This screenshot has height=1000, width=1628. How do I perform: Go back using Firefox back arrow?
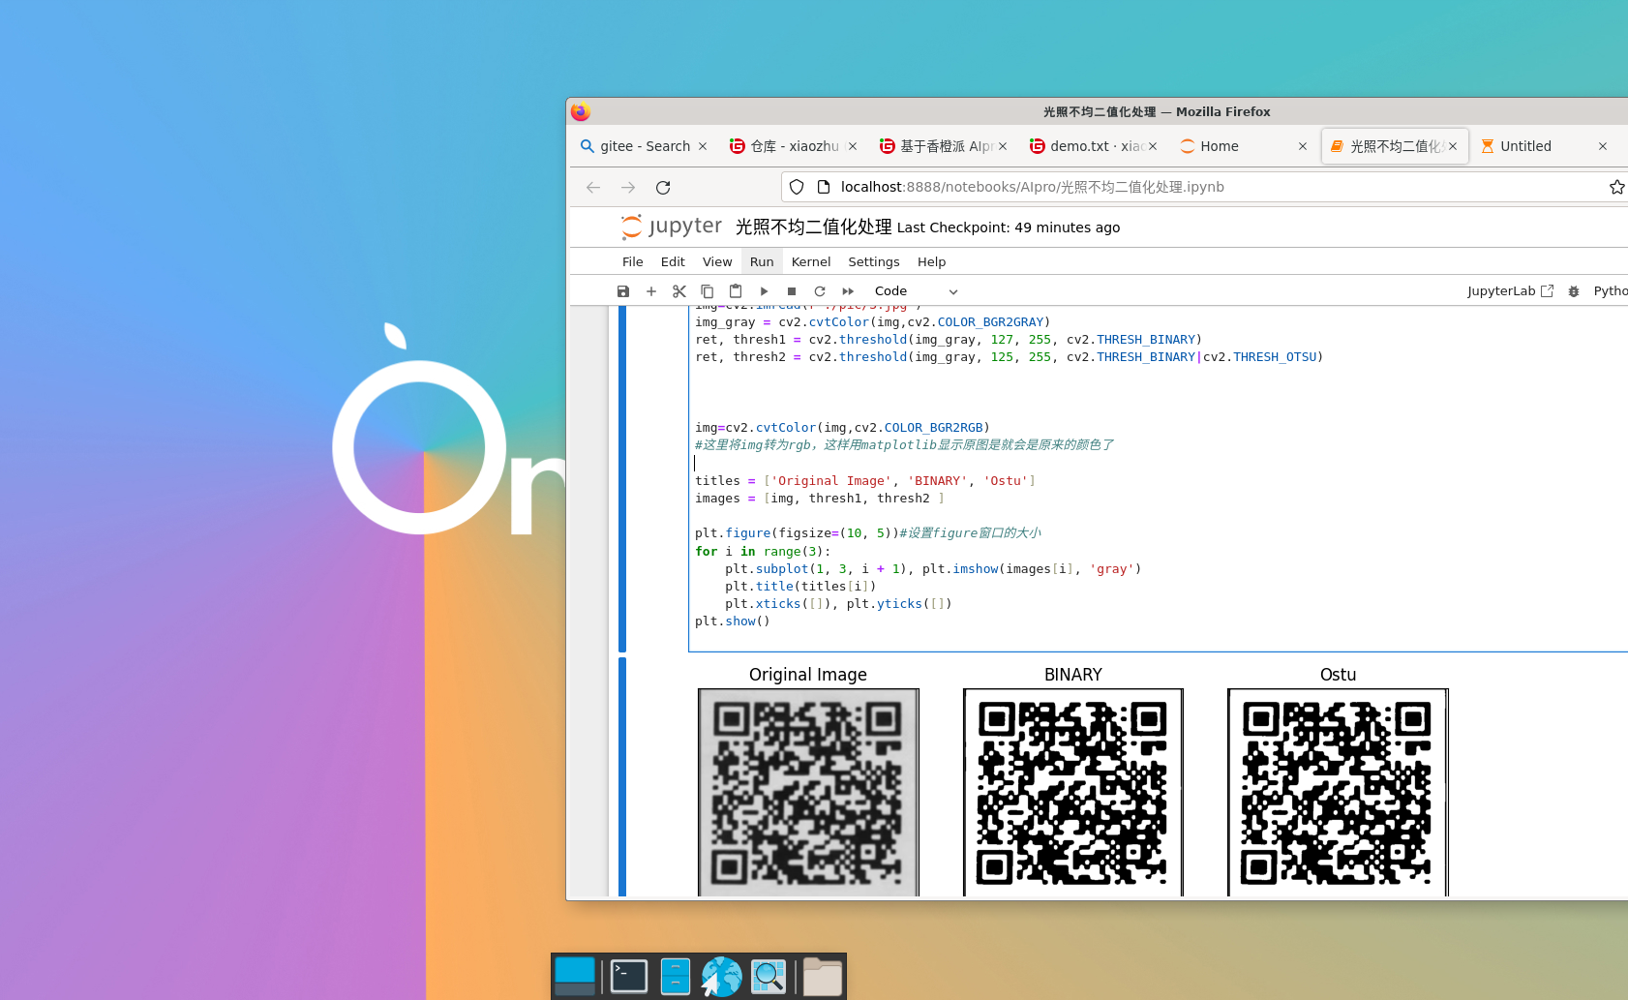click(x=593, y=188)
